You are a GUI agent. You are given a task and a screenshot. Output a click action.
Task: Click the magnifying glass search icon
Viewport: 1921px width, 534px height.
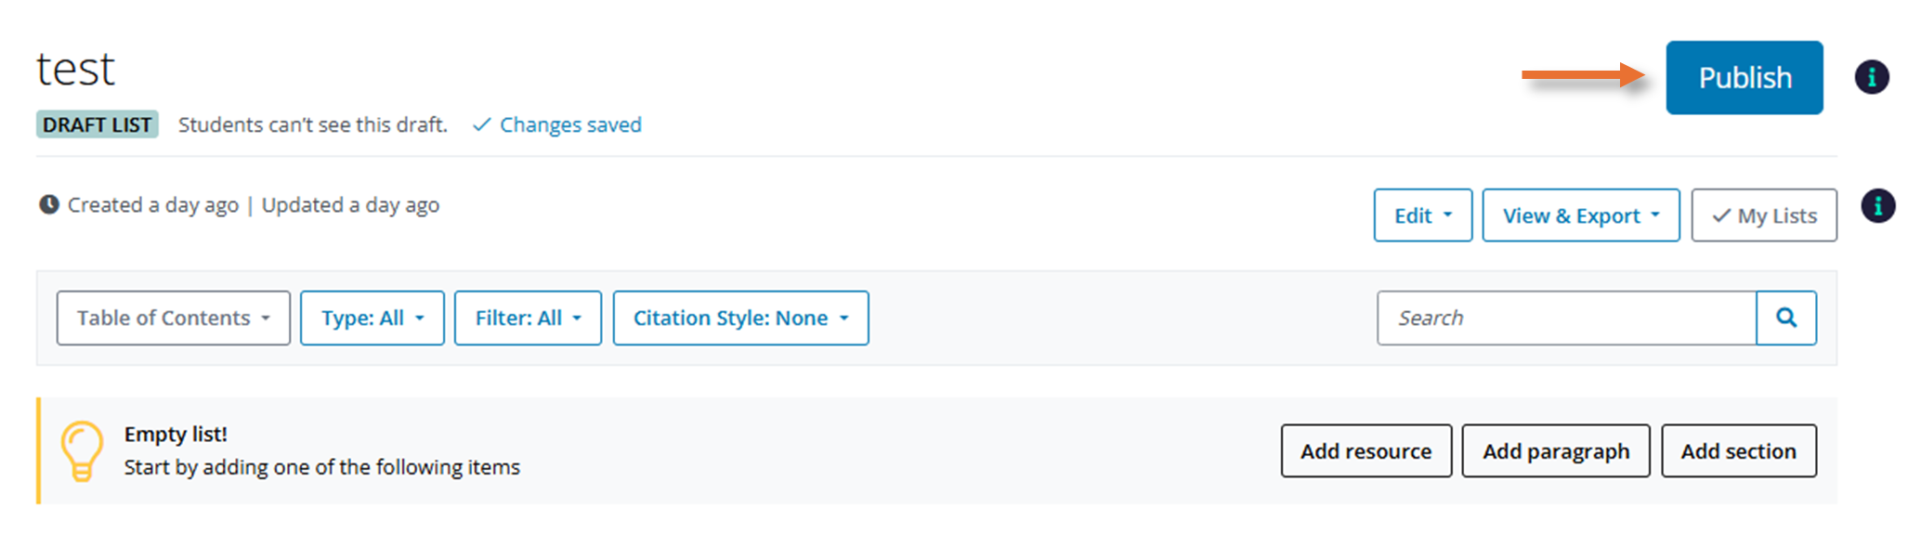point(1785,318)
